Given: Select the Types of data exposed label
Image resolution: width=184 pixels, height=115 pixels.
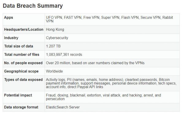Looking at the screenshot, I should 24,80.
